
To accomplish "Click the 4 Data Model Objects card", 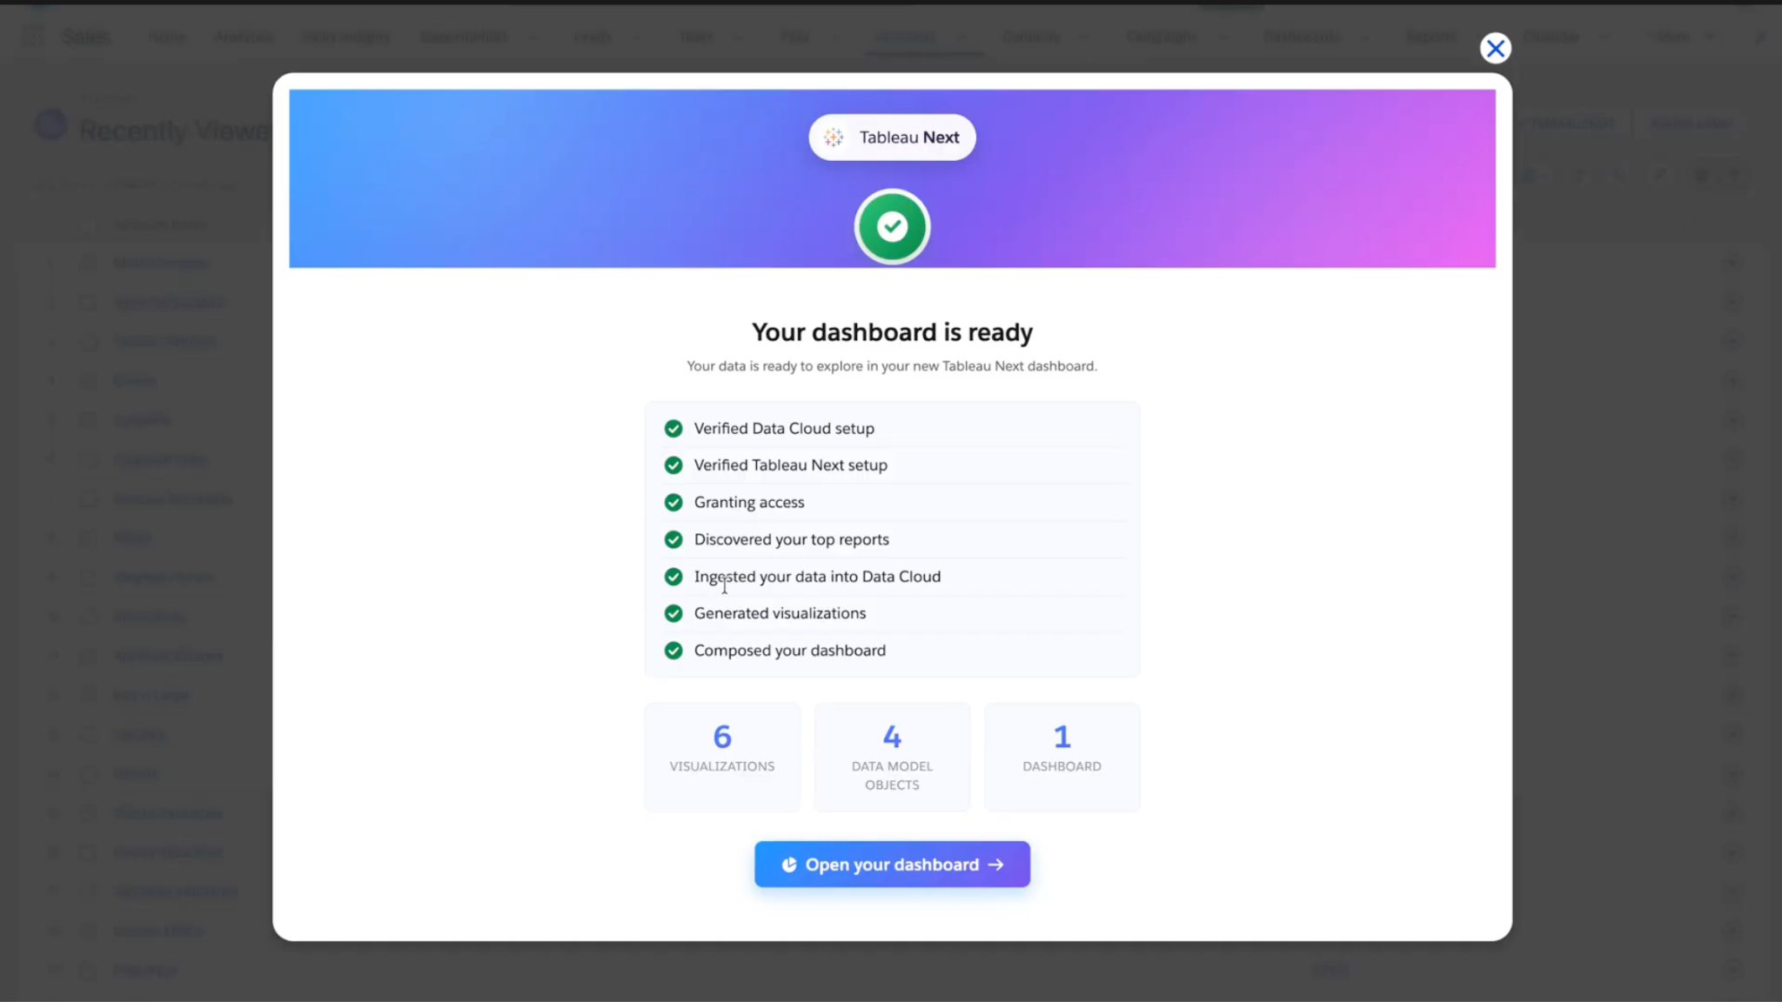I will pos(892,757).
